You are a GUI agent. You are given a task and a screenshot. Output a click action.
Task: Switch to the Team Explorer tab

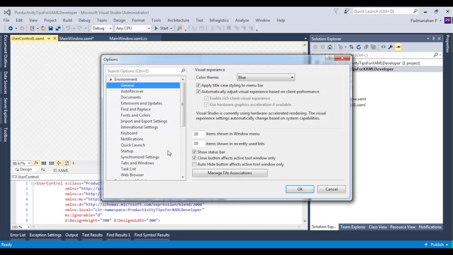point(353,227)
